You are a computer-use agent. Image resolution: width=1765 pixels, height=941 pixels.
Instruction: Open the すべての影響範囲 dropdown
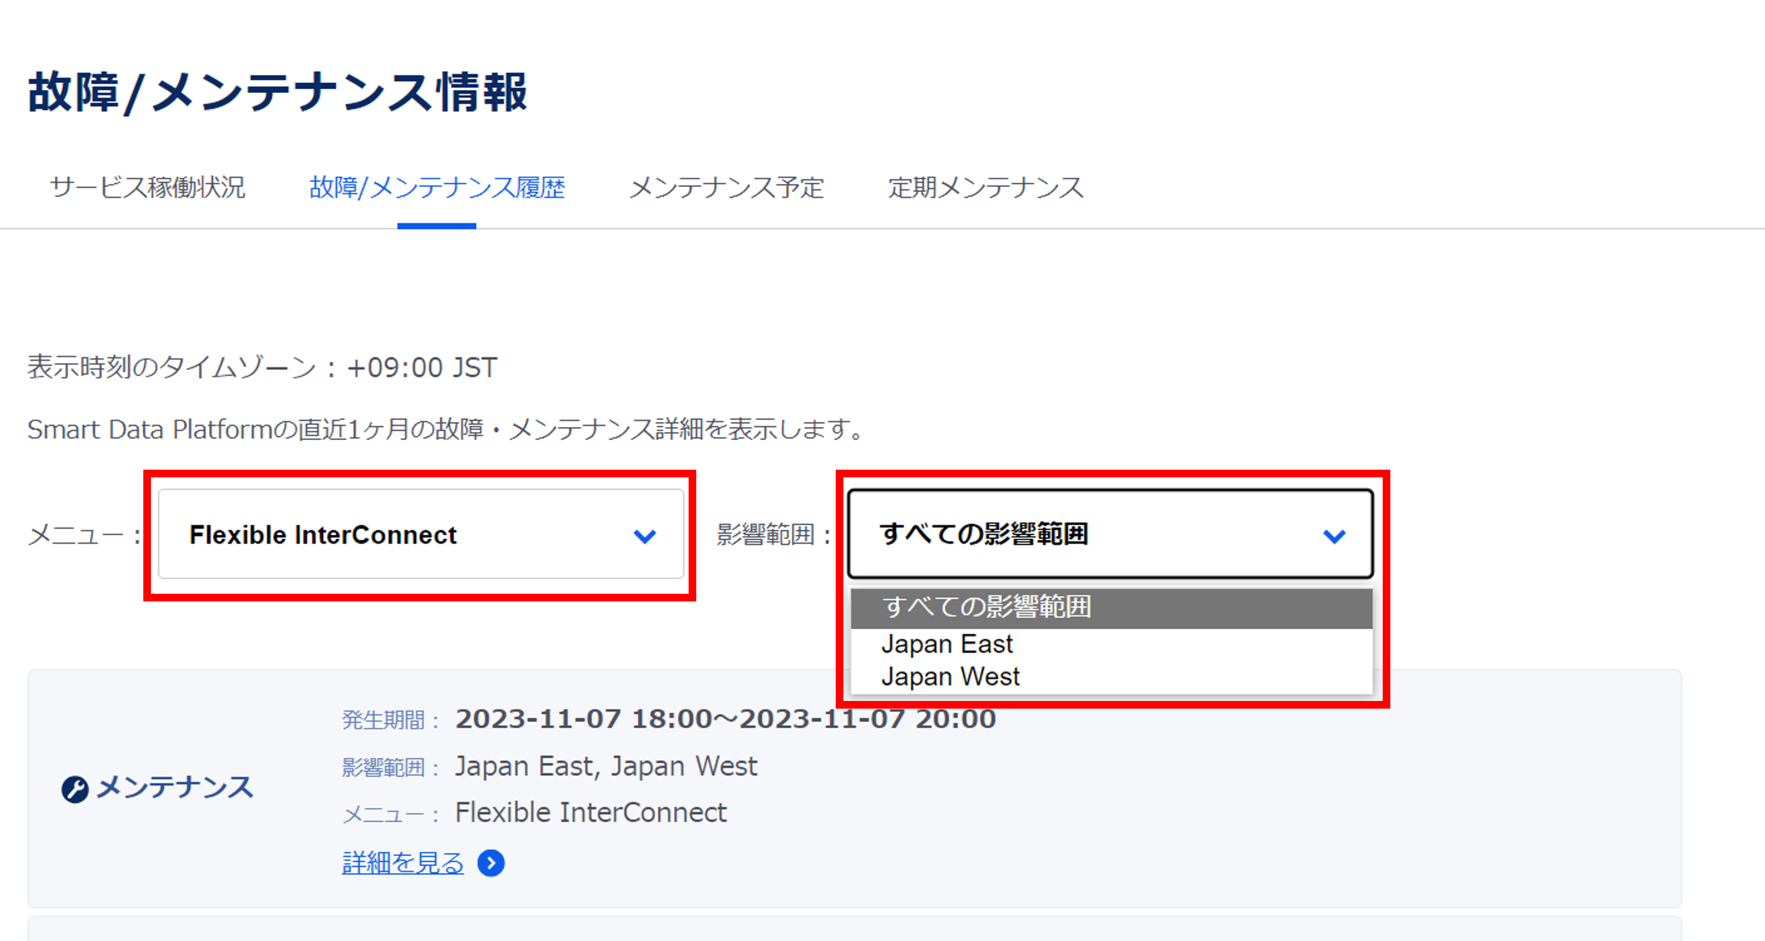[1110, 536]
